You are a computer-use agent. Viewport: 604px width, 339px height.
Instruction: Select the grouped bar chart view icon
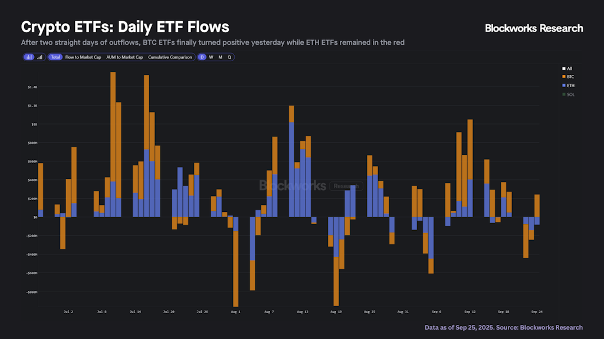pyautogui.click(x=39, y=57)
